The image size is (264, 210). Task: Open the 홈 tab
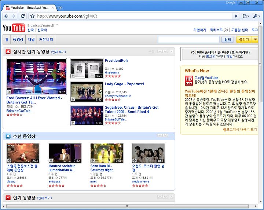[7, 40]
